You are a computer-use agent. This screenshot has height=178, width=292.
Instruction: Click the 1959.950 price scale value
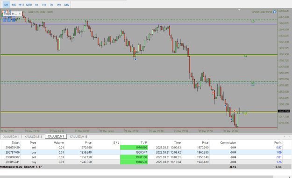tap(284, 54)
